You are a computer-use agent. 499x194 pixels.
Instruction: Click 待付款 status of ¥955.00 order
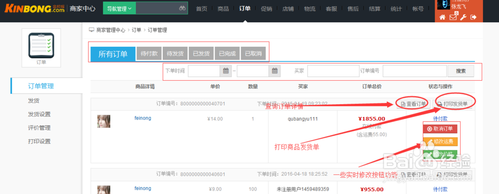(x=440, y=189)
